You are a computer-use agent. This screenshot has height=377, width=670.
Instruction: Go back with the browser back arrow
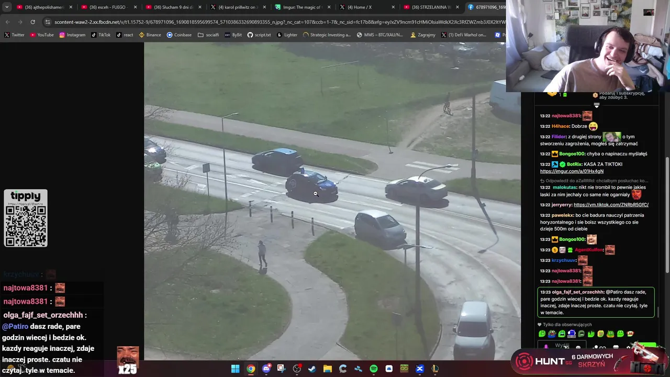(7, 22)
